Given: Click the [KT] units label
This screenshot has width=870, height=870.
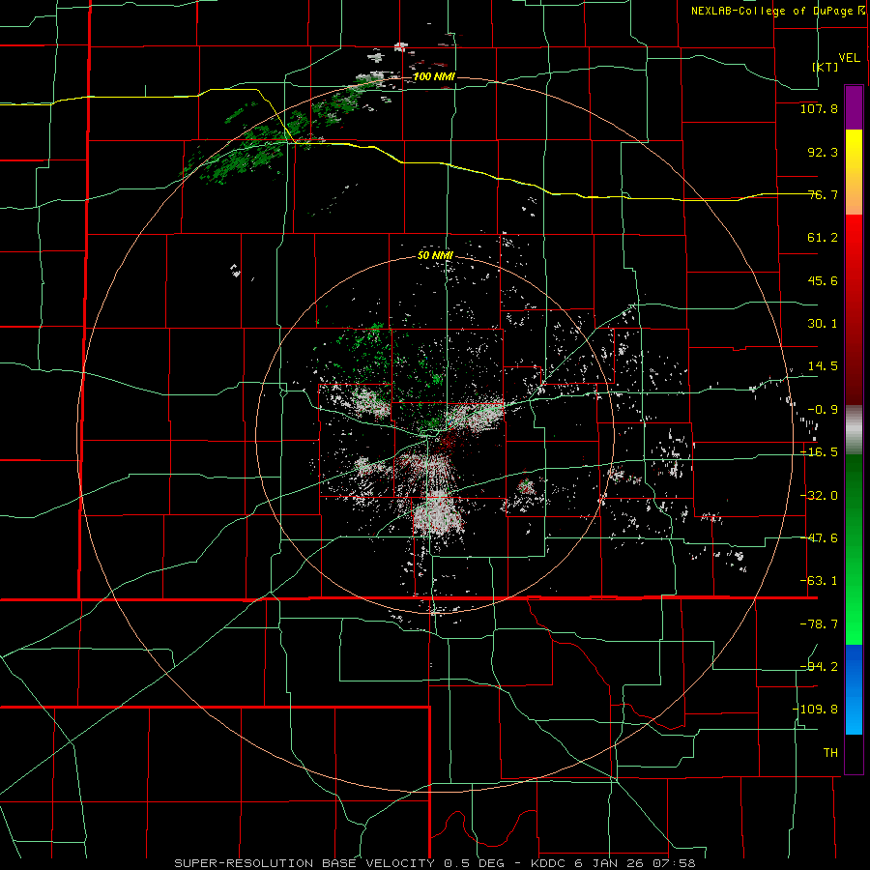Looking at the screenshot, I should pos(826,67).
